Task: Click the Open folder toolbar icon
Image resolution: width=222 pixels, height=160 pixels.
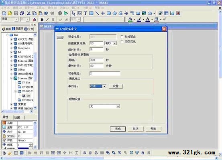Action: click(10, 13)
